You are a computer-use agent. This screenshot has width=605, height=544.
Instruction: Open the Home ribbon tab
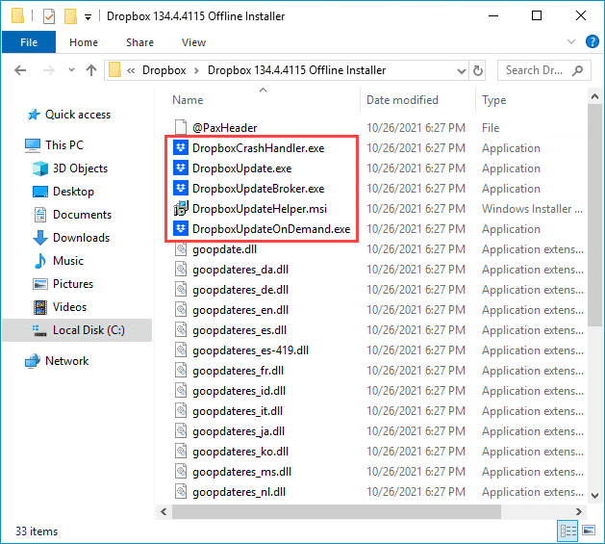(x=84, y=42)
